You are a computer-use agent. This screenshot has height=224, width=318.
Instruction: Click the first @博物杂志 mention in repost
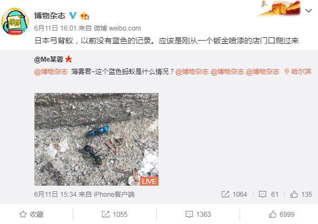(51, 72)
